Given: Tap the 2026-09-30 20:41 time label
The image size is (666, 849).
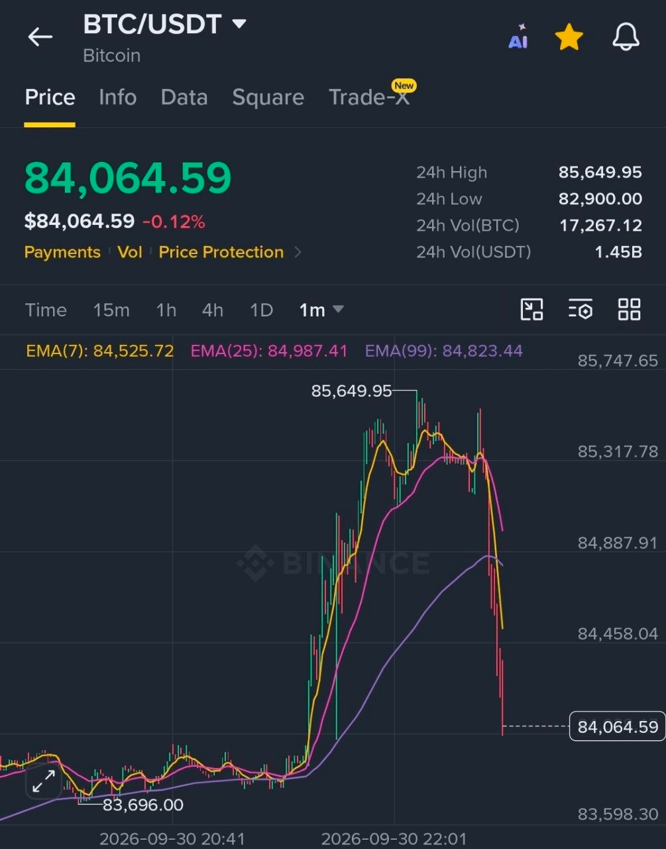Looking at the screenshot, I should pyautogui.click(x=172, y=839).
